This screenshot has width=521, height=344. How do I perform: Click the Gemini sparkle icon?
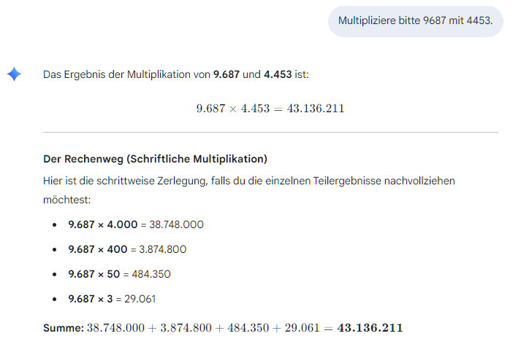[x=15, y=74]
